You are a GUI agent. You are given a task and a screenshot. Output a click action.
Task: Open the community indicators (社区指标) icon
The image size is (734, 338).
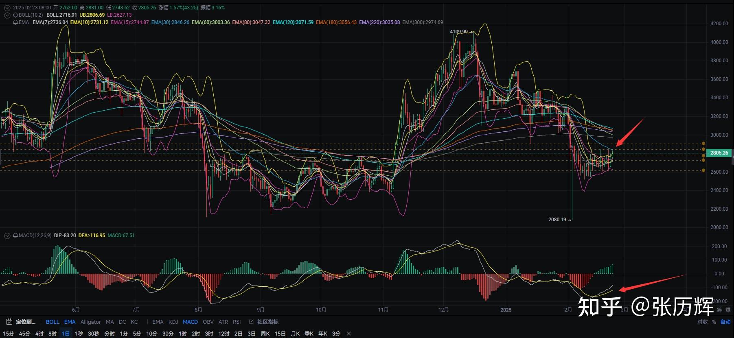click(251, 322)
